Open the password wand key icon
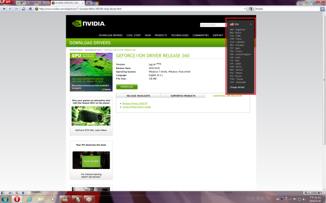Image resolution: width=326 pixels, height=203 pixels. tap(17, 9)
